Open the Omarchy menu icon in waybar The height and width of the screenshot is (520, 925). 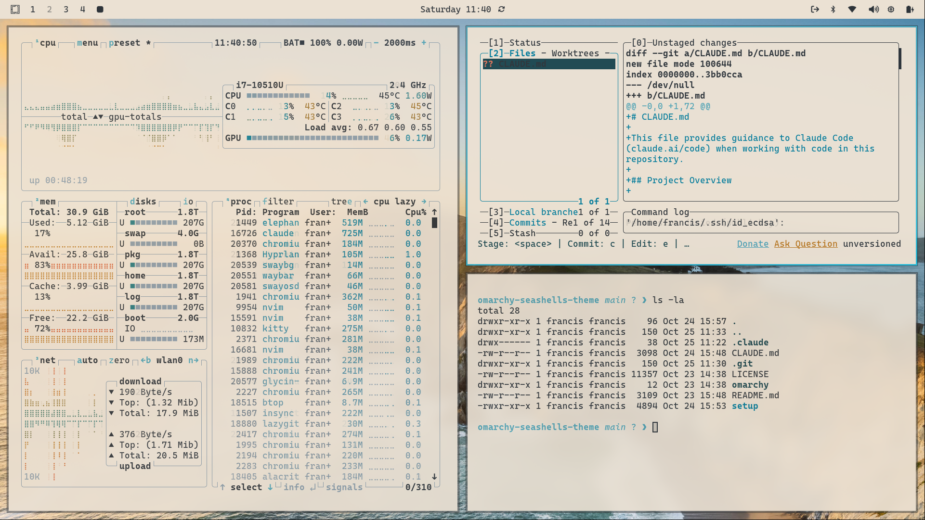pyautogui.click(x=15, y=9)
